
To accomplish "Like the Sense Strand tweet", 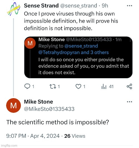I will point(78,86).
